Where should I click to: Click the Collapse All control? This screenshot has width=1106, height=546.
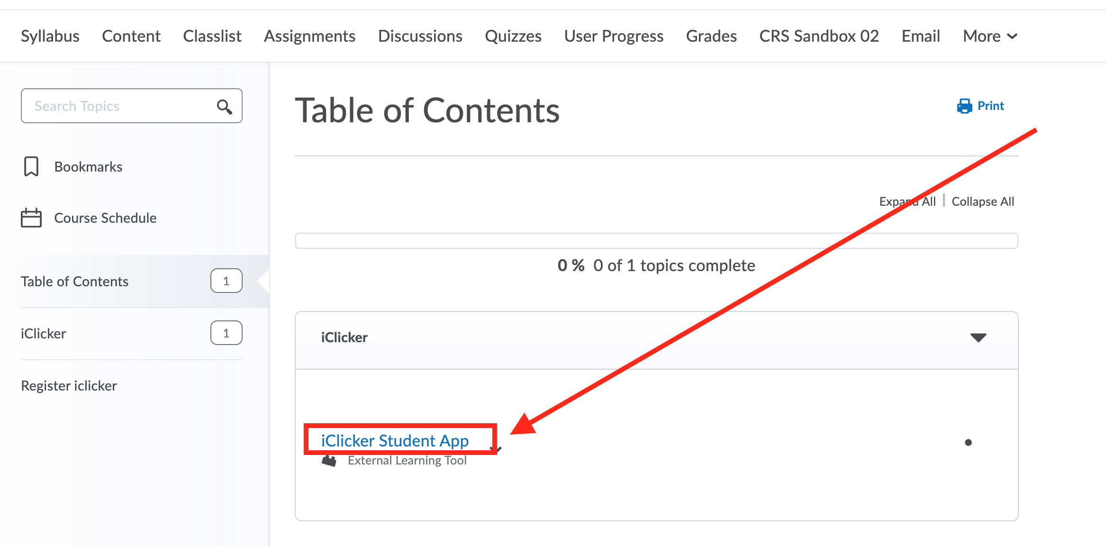983,201
